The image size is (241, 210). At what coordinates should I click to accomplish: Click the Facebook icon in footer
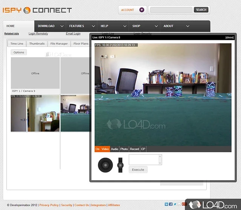(x=171, y=204)
